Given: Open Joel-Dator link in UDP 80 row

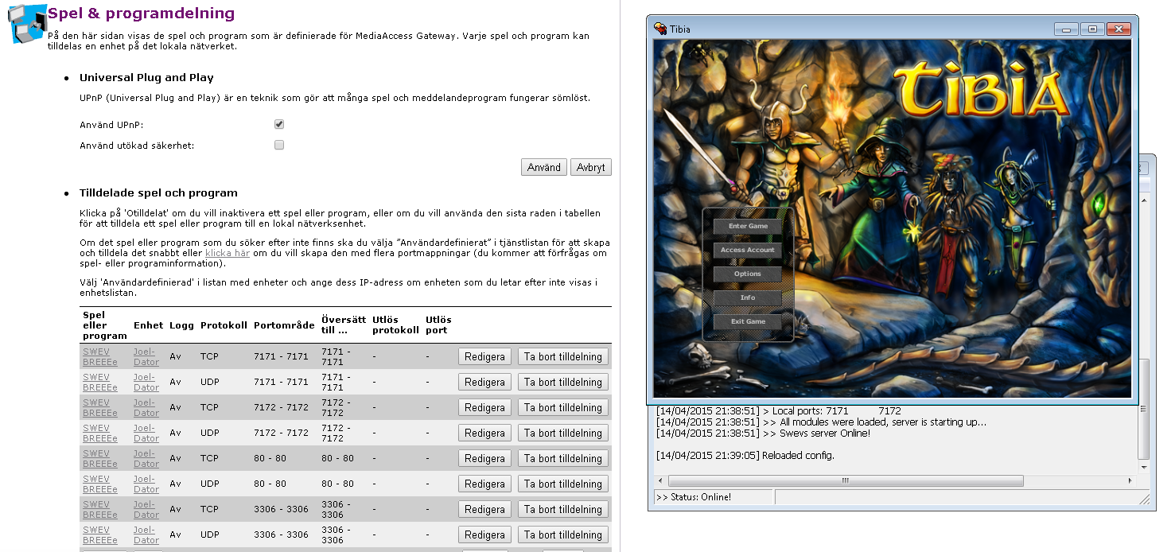Looking at the screenshot, I should pos(146,484).
